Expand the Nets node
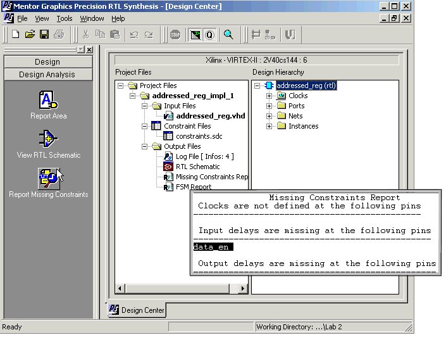The width and height of the screenshot is (446, 361). [x=269, y=116]
